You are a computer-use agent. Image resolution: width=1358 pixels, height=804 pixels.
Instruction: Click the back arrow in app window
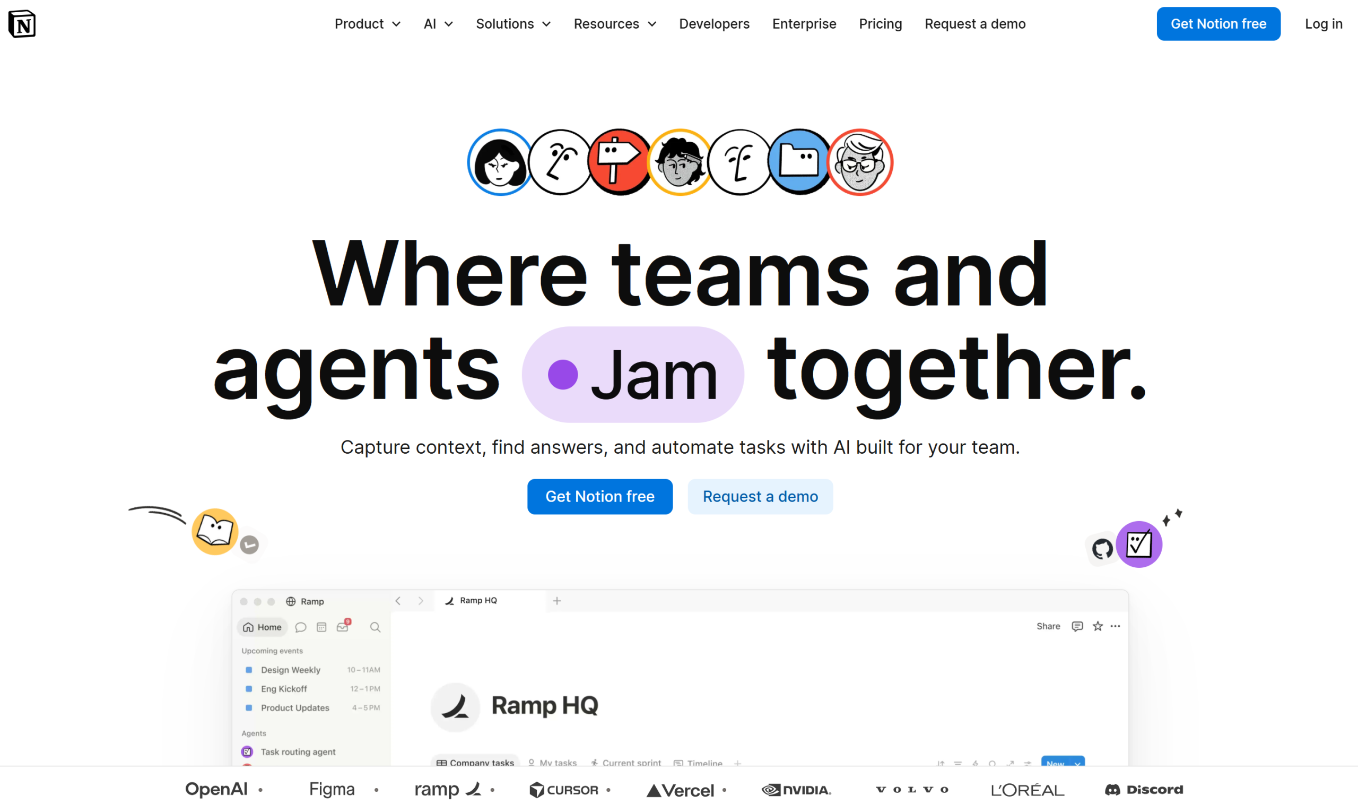tap(398, 601)
